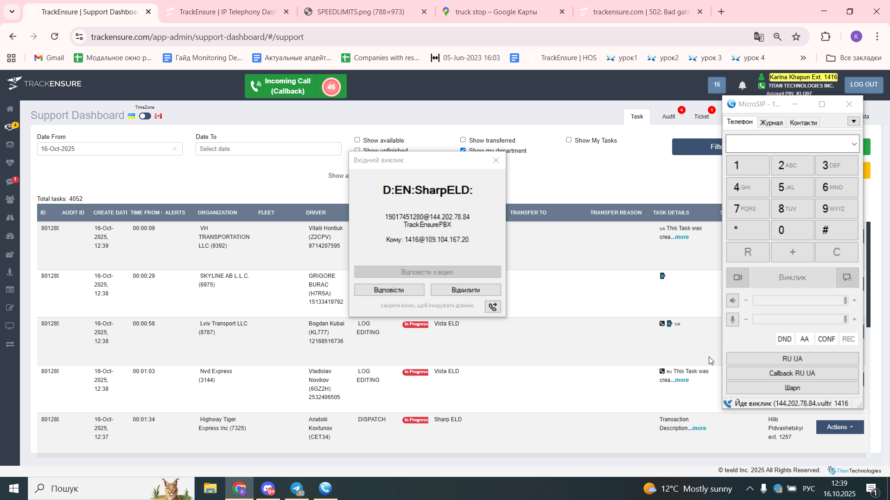Open the MicroSIP menu arrow beside Контакти
Viewport: 890px width, 500px height.
(853, 121)
